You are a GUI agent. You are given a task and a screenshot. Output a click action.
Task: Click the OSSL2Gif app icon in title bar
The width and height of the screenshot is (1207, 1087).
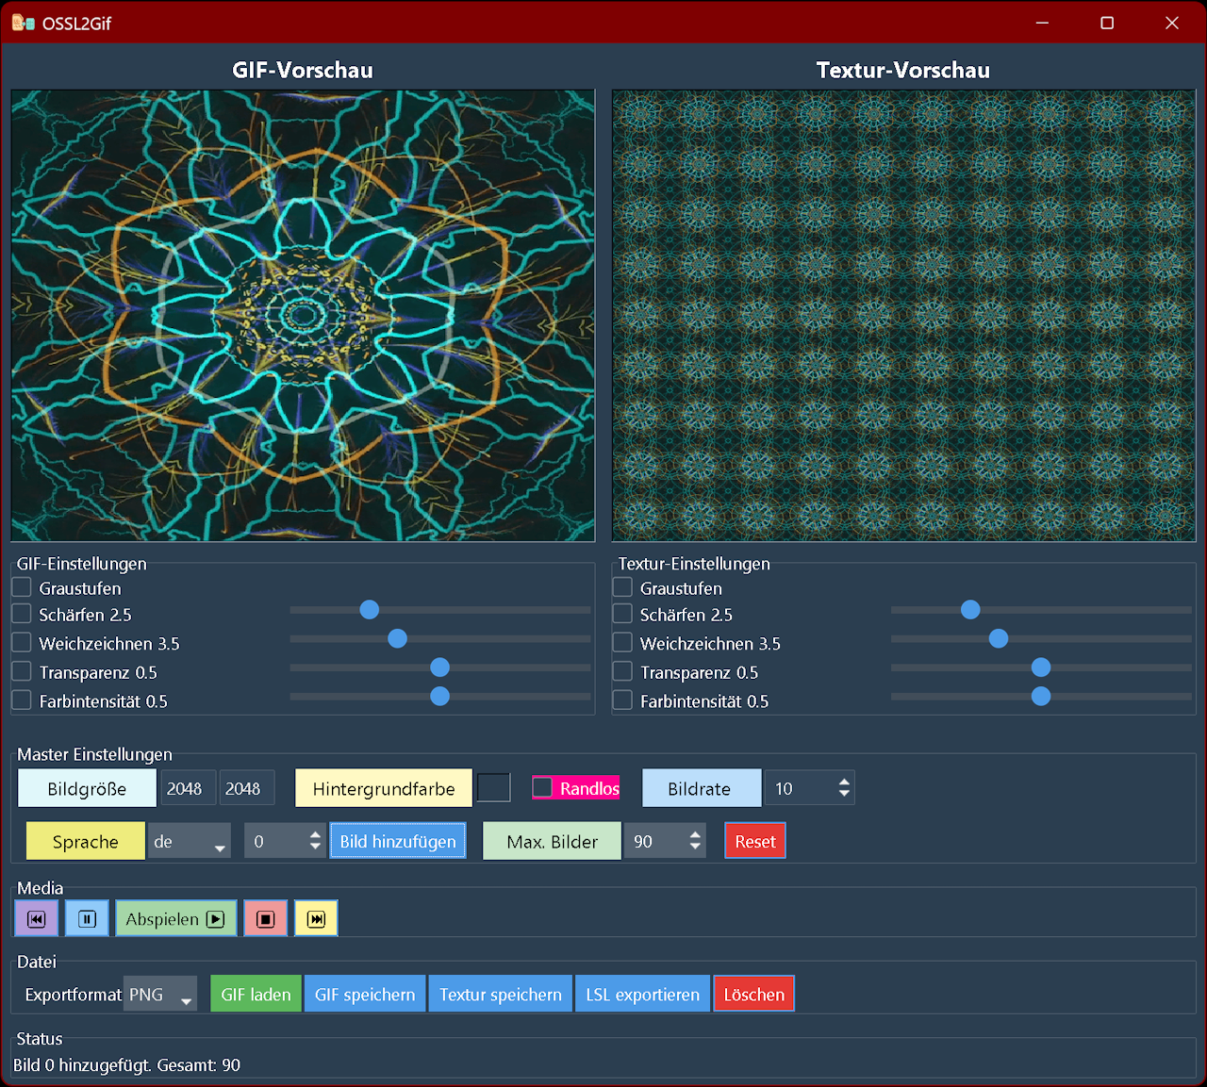(x=23, y=23)
